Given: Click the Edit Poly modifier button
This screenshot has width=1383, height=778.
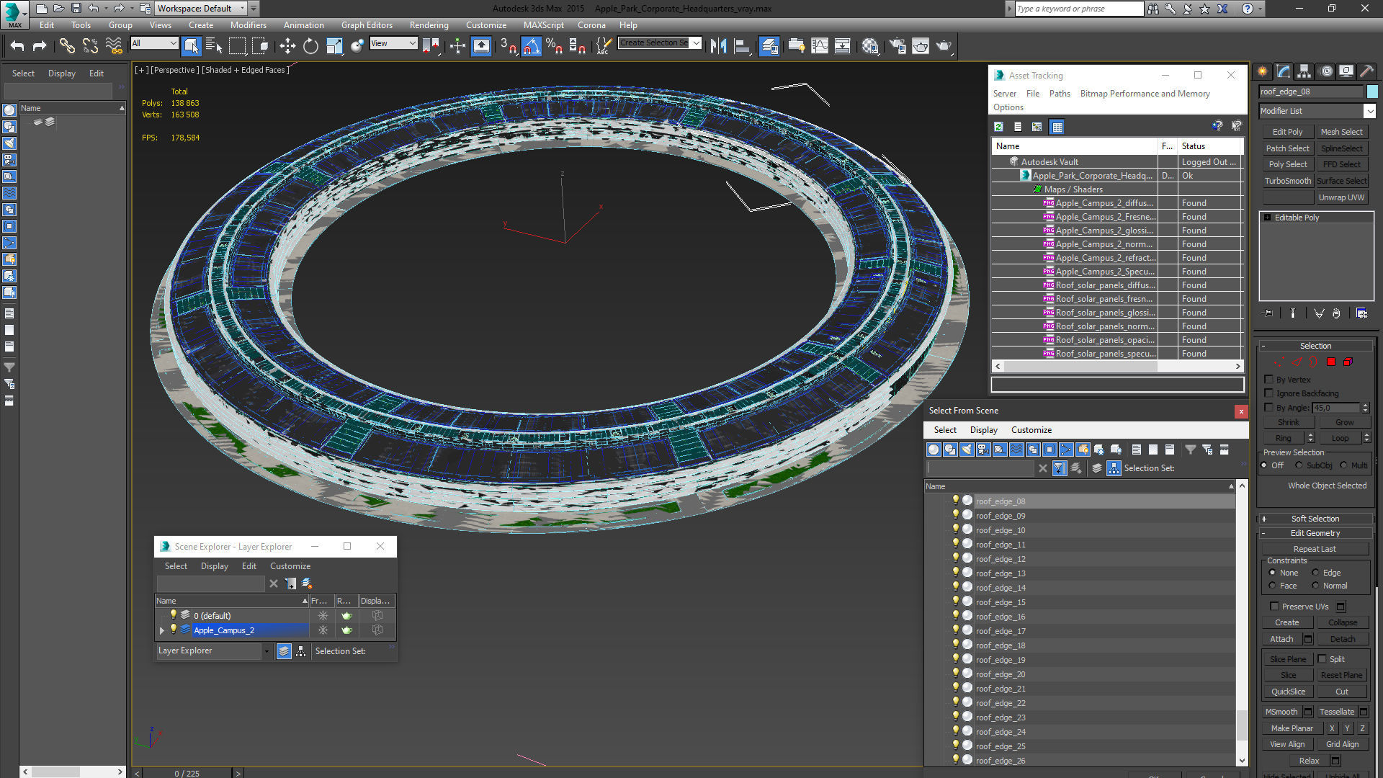Looking at the screenshot, I should 1287,132.
